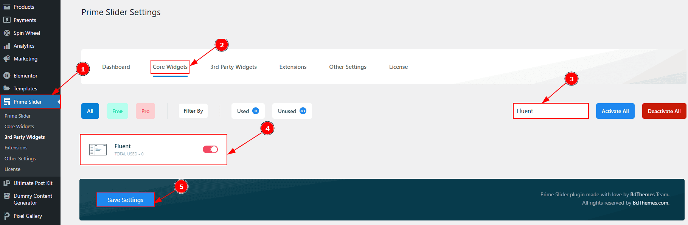Click the Activate All button
Viewport: 688px width, 225px height.
(x=615, y=111)
